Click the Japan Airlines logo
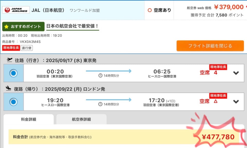This screenshot has height=148, width=247. 16,10
